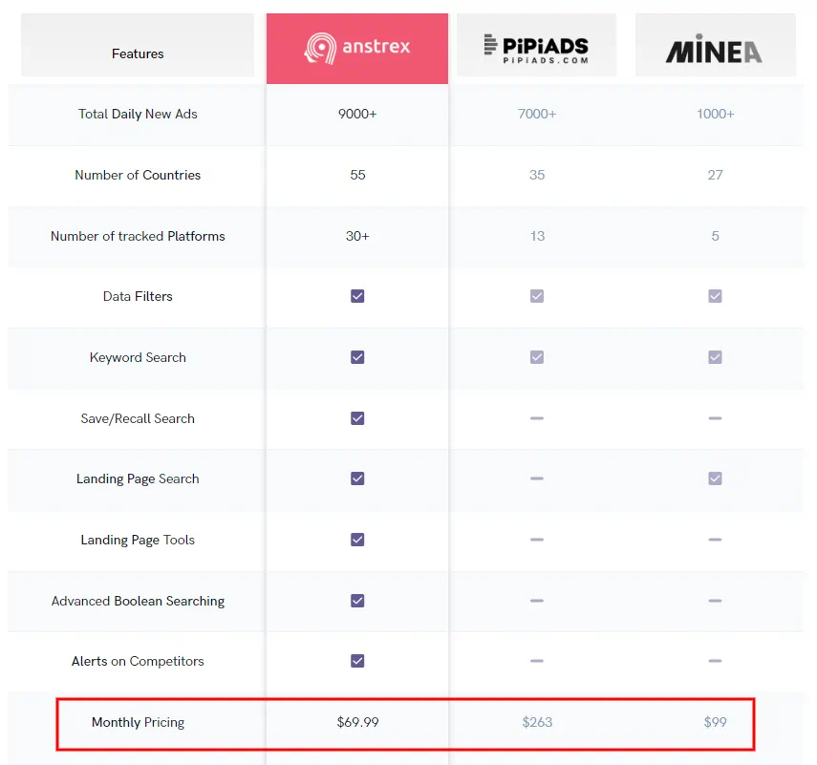The height and width of the screenshot is (765, 817).
Task: Click the Features column header
Action: tap(138, 45)
